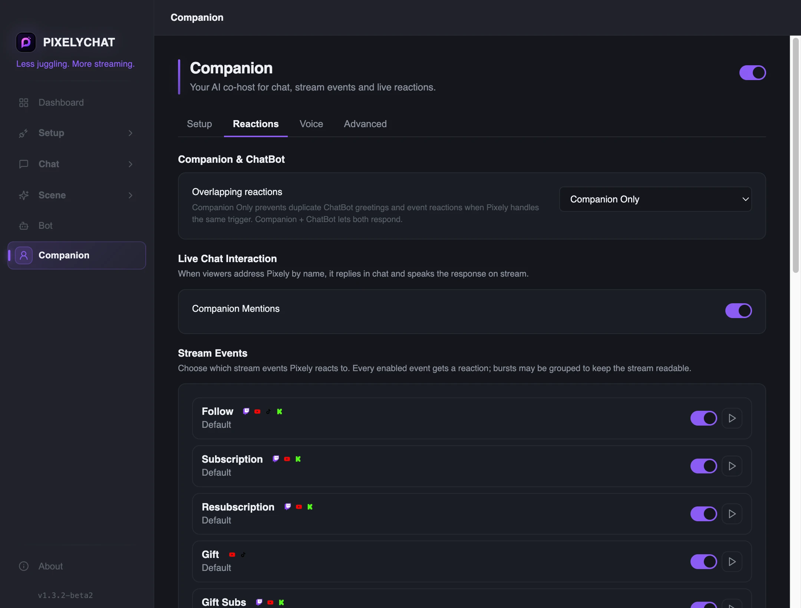Click the YouTube icon on Follow row

257,412
